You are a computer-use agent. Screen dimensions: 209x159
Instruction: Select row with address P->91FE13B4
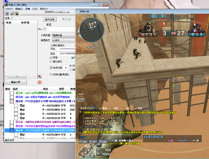[x=40, y=135]
